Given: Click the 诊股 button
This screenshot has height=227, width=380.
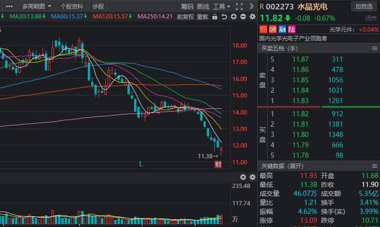Looking at the screenshot, I should 98,7.
